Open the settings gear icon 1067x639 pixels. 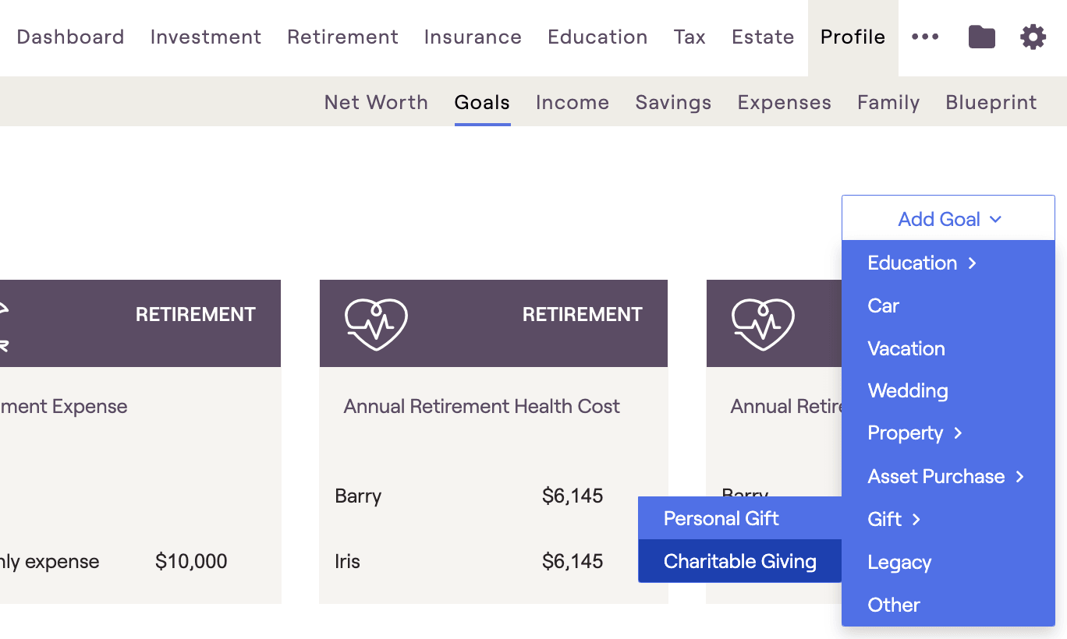[x=1033, y=37]
